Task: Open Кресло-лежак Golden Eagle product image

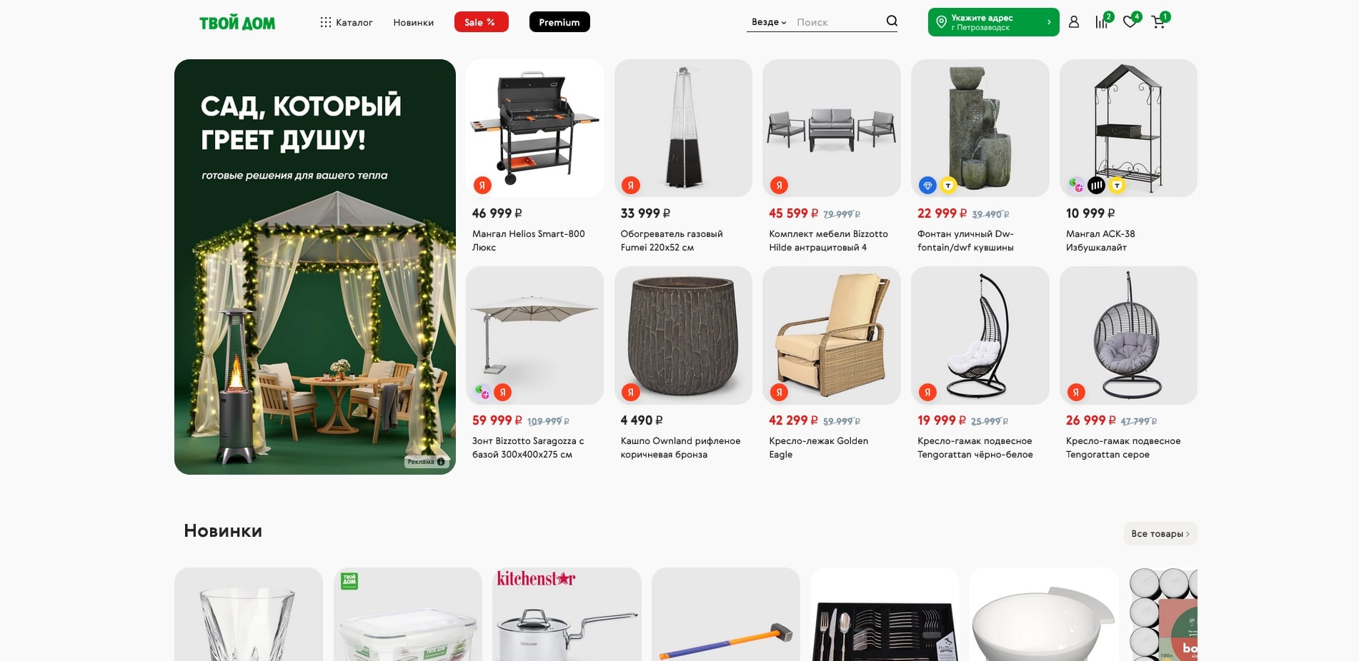Action: pyautogui.click(x=832, y=335)
